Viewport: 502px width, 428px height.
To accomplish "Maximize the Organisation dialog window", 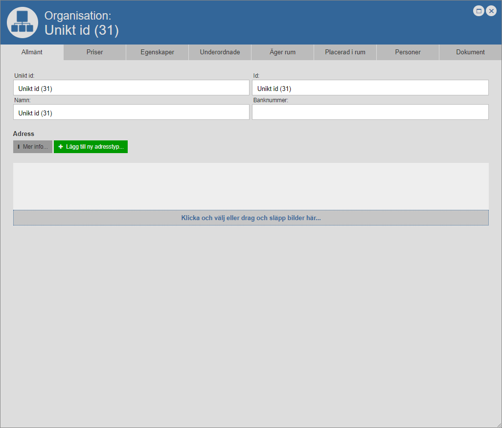I will (479, 11).
